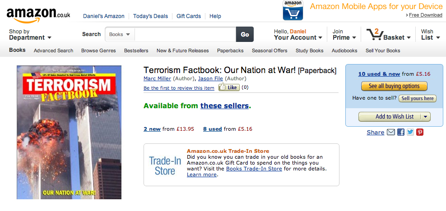Open the Today's Deals page
The height and width of the screenshot is (211, 446).
(150, 16)
